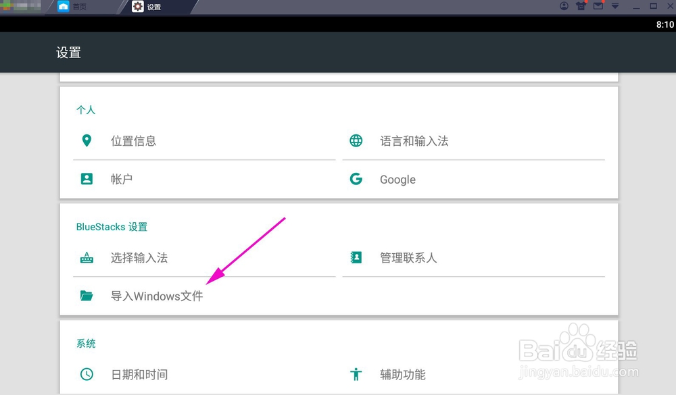Open the 导入Windows文件 setting
676x395 pixels.
[158, 296]
